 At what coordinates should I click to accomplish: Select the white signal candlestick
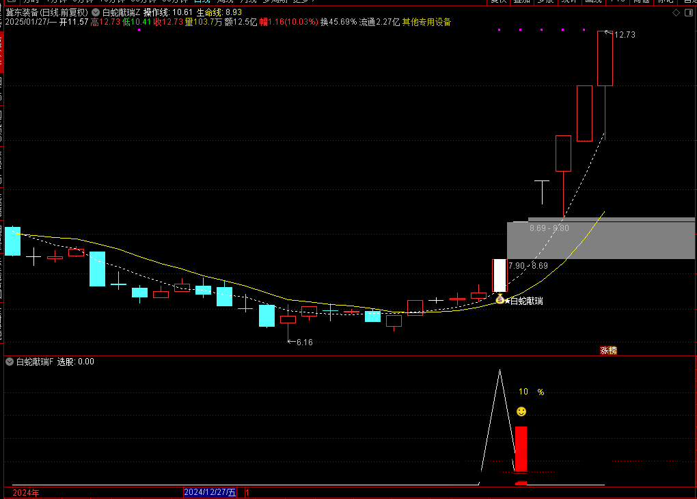click(500, 275)
